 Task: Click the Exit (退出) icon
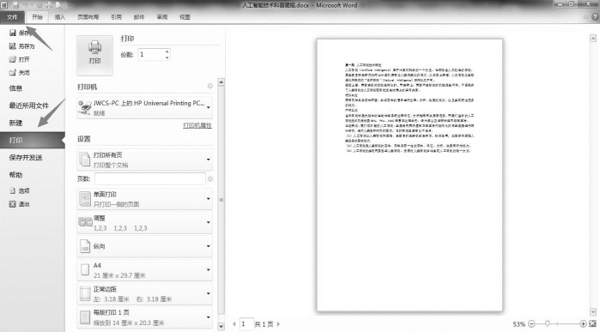tap(13, 204)
